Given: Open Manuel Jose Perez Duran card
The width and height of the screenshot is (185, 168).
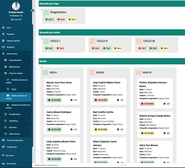Looking at the screenshot, I should [x=62, y=91].
